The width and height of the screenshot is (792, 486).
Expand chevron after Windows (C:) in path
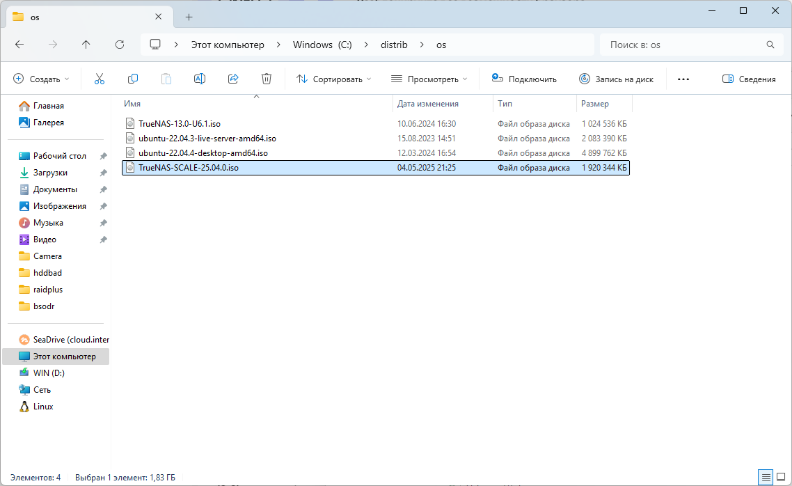(366, 45)
